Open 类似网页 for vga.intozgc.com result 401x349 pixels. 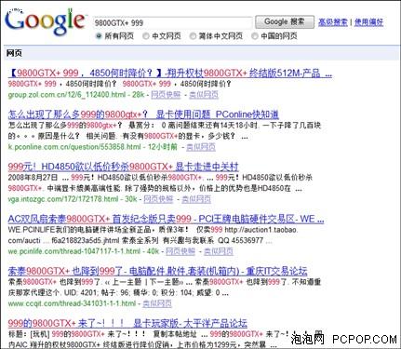196,199
